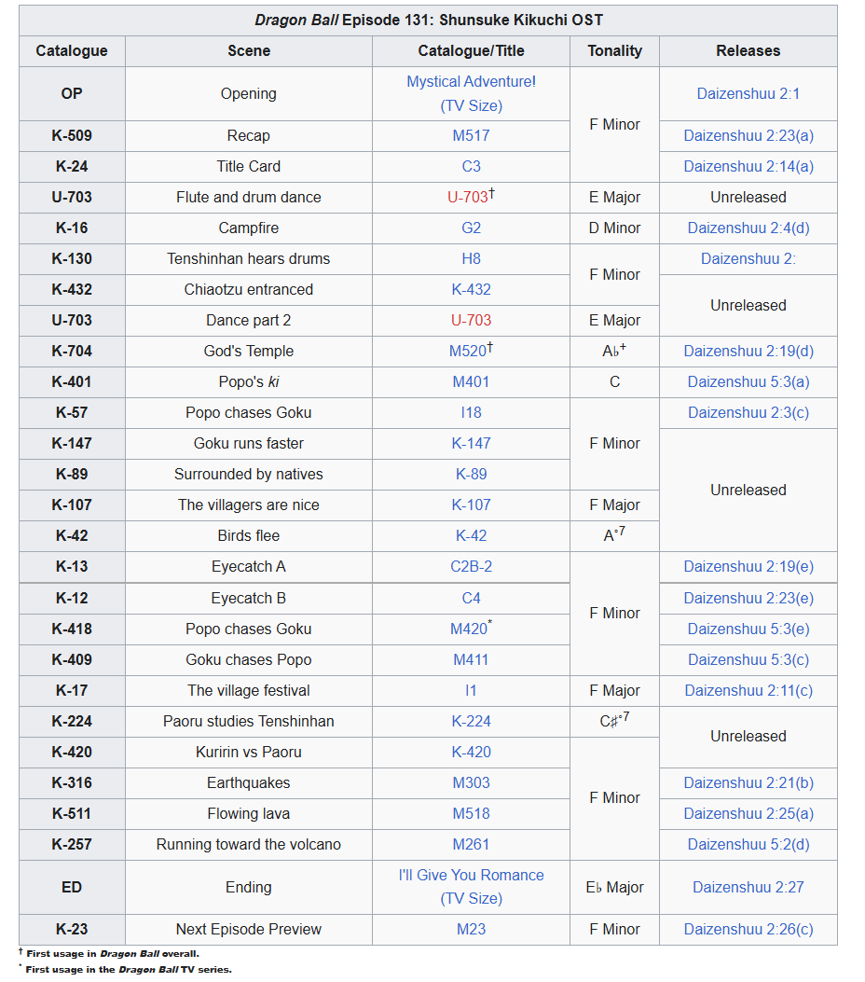
Task: Click the M420 title link
Action: 468,629
